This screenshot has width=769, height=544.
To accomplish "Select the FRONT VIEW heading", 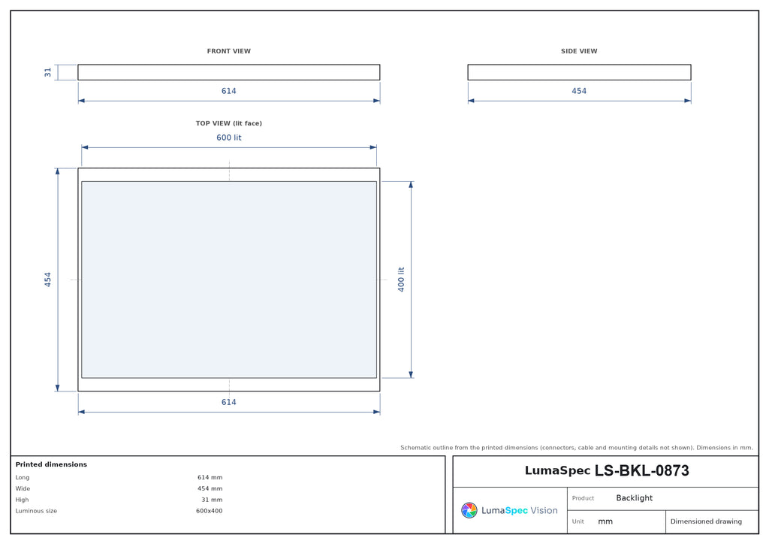I will pos(228,51).
